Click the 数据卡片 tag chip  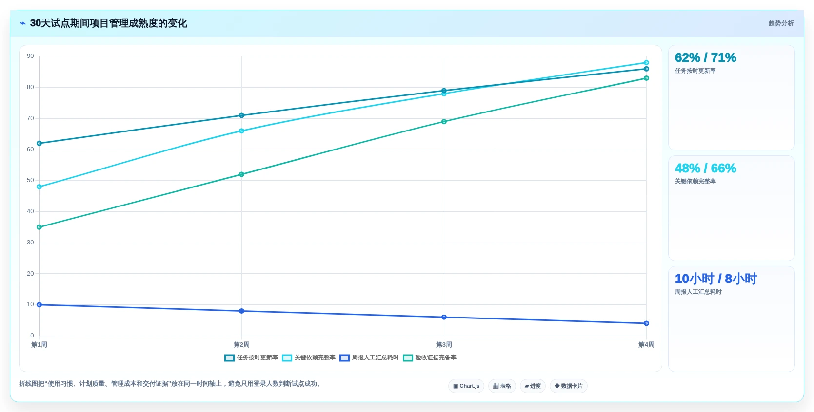[x=569, y=386]
